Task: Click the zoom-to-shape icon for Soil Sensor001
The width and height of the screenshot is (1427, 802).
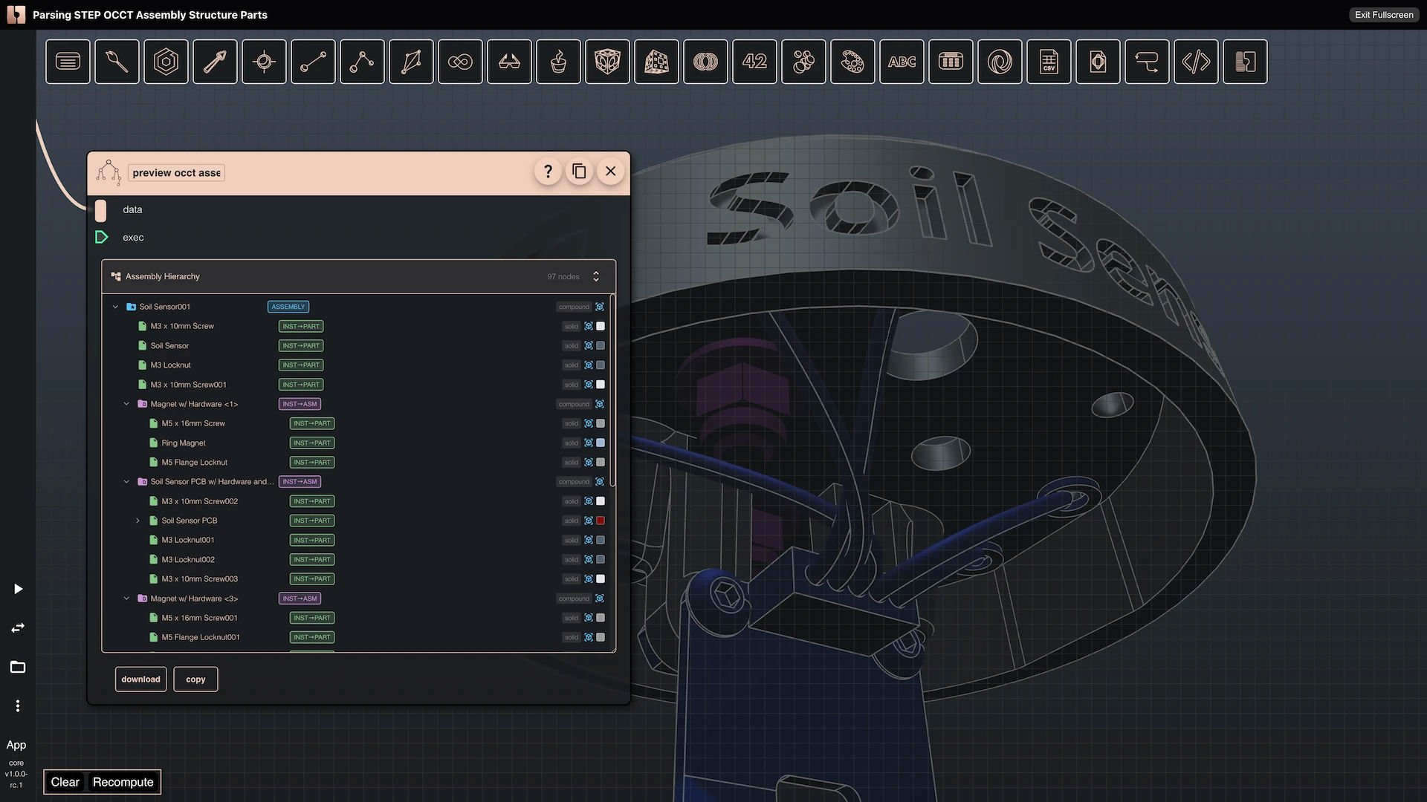Action: click(x=600, y=307)
